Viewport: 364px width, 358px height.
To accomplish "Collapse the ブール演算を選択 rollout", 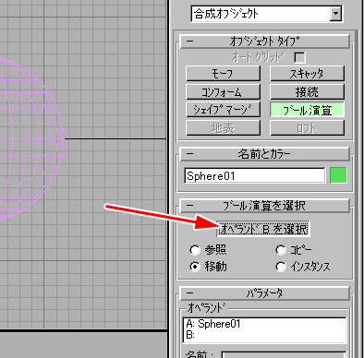I will point(264,206).
